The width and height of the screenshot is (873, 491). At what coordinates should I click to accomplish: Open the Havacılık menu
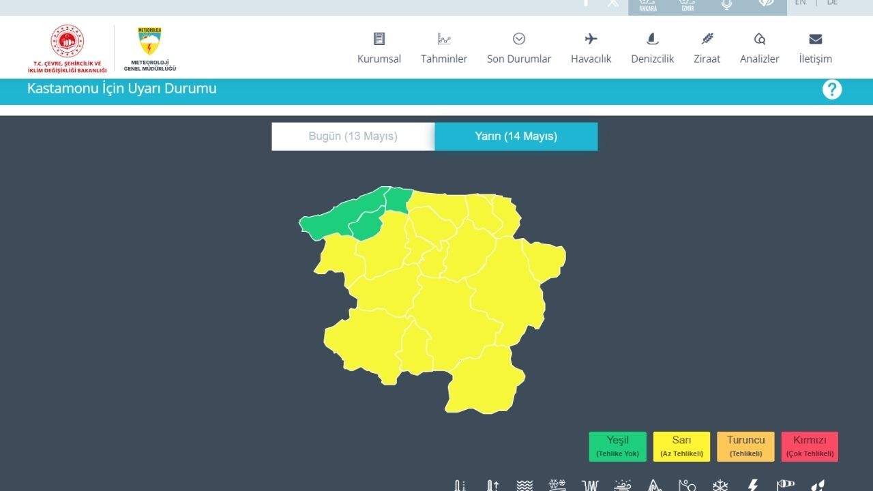pos(591,48)
